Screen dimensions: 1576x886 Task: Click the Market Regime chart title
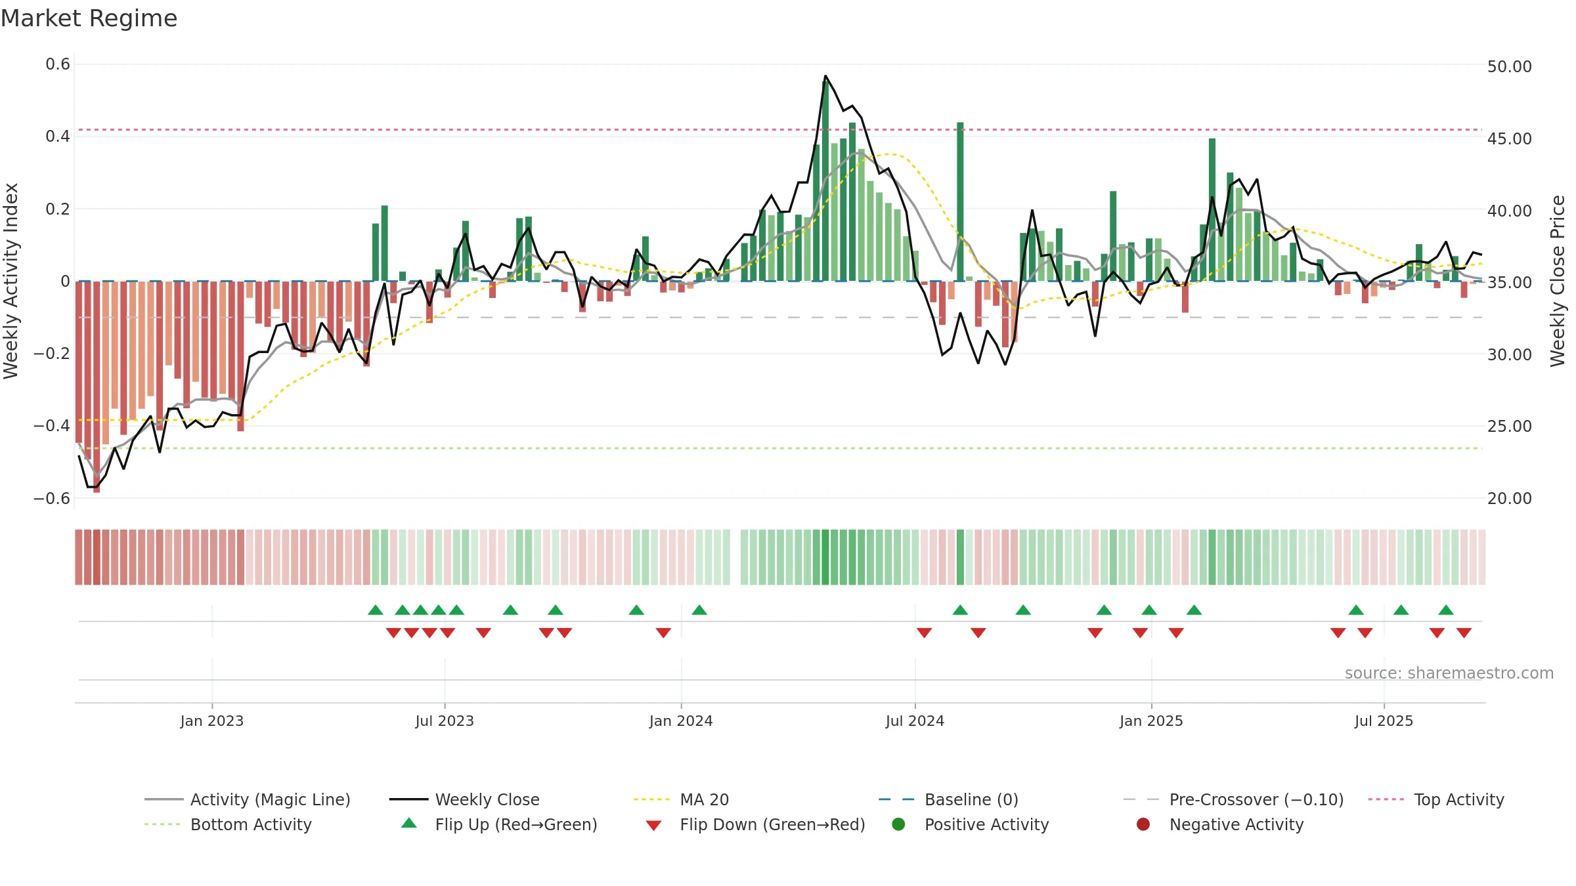pos(89,18)
